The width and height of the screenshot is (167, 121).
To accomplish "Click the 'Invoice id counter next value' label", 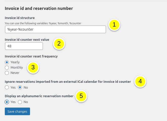I will (x=27, y=39).
